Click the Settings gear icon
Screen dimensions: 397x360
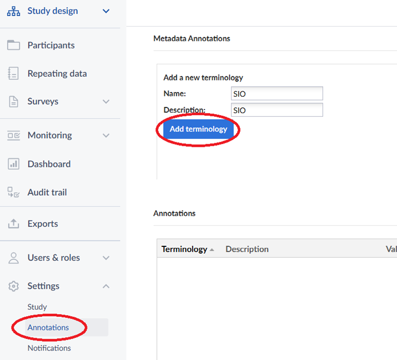pyautogui.click(x=14, y=286)
